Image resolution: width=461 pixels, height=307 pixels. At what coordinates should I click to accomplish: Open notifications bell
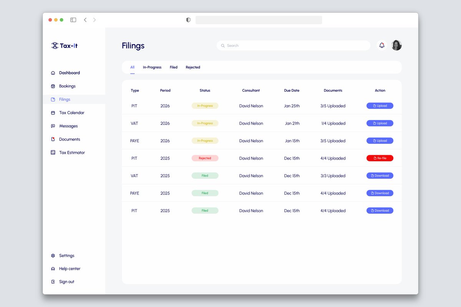[382, 45]
